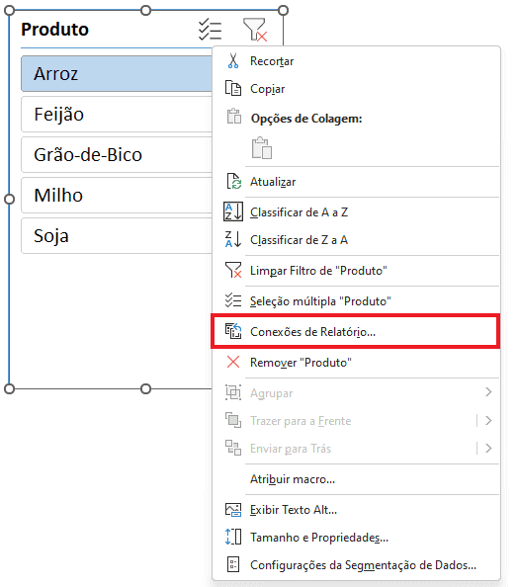This screenshot has height=587, width=517.
Task: Click the A to Z sort icon
Action: pos(233,211)
